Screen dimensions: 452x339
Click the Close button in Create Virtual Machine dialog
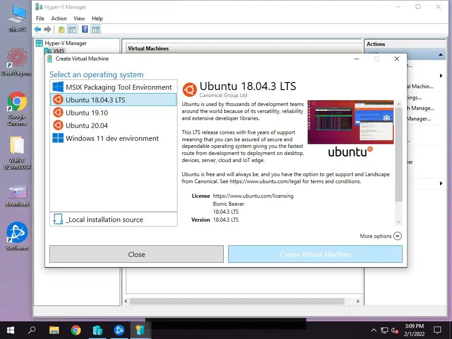click(x=136, y=254)
